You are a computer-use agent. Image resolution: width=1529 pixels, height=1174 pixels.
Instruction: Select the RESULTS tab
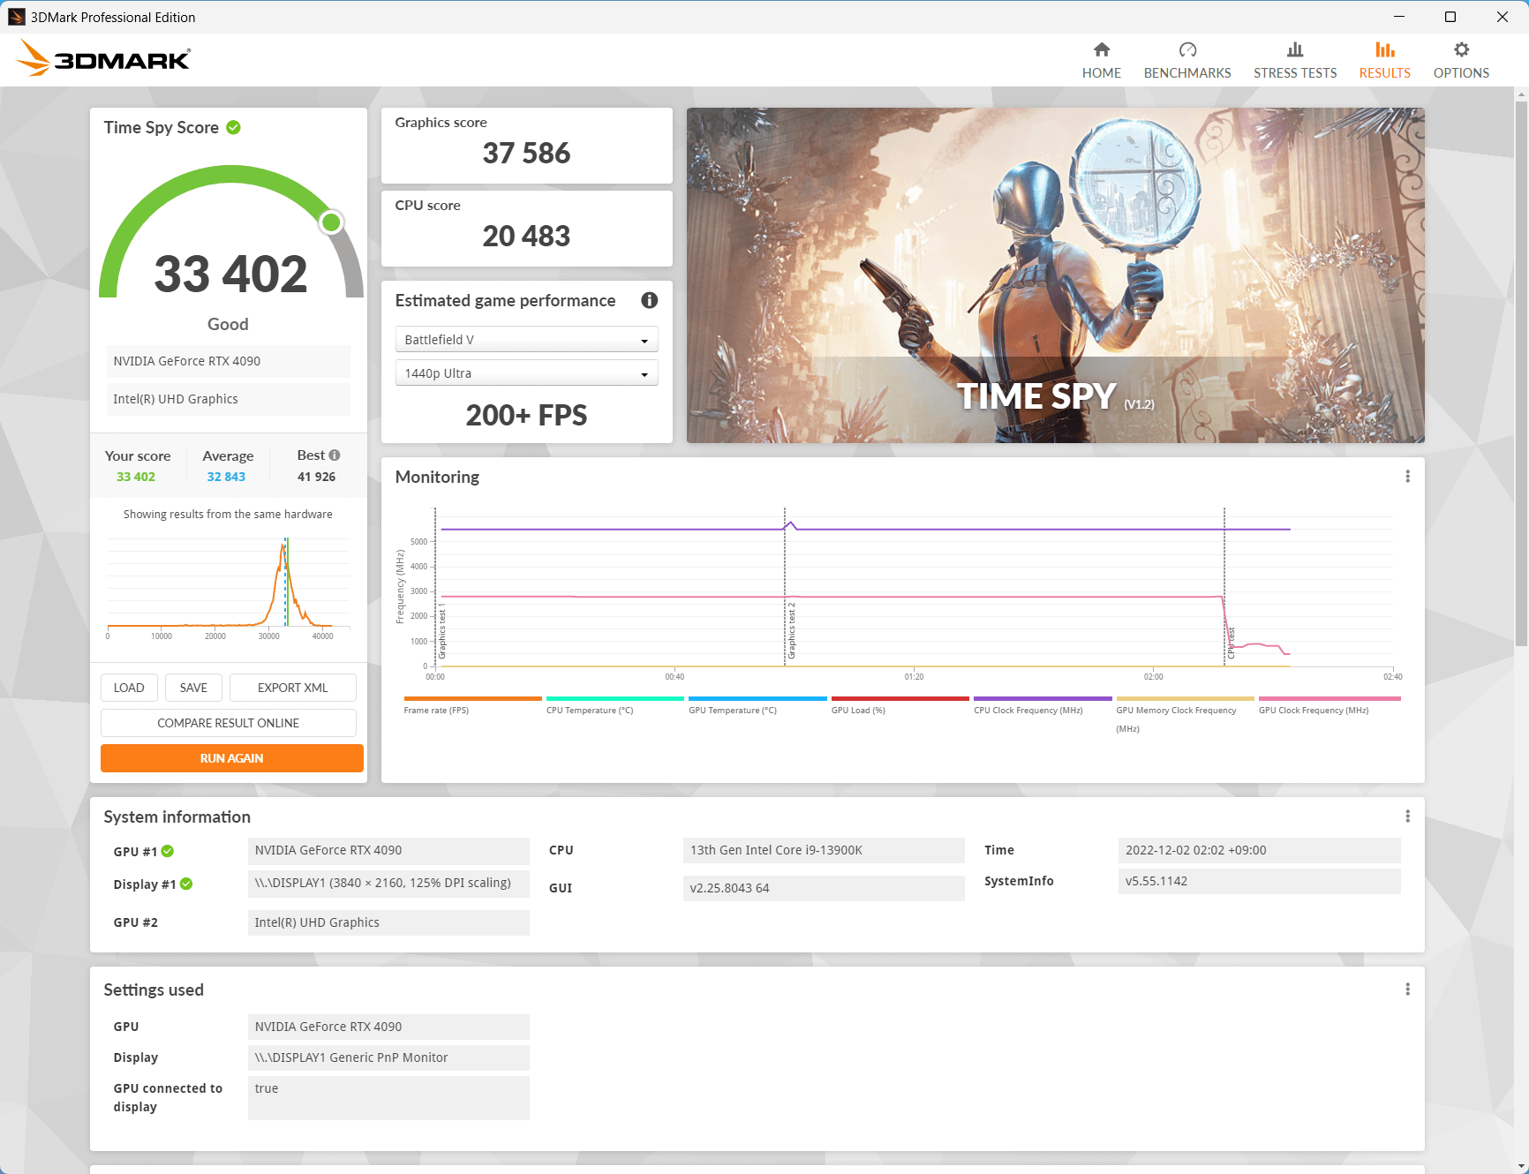tap(1384, 60)
